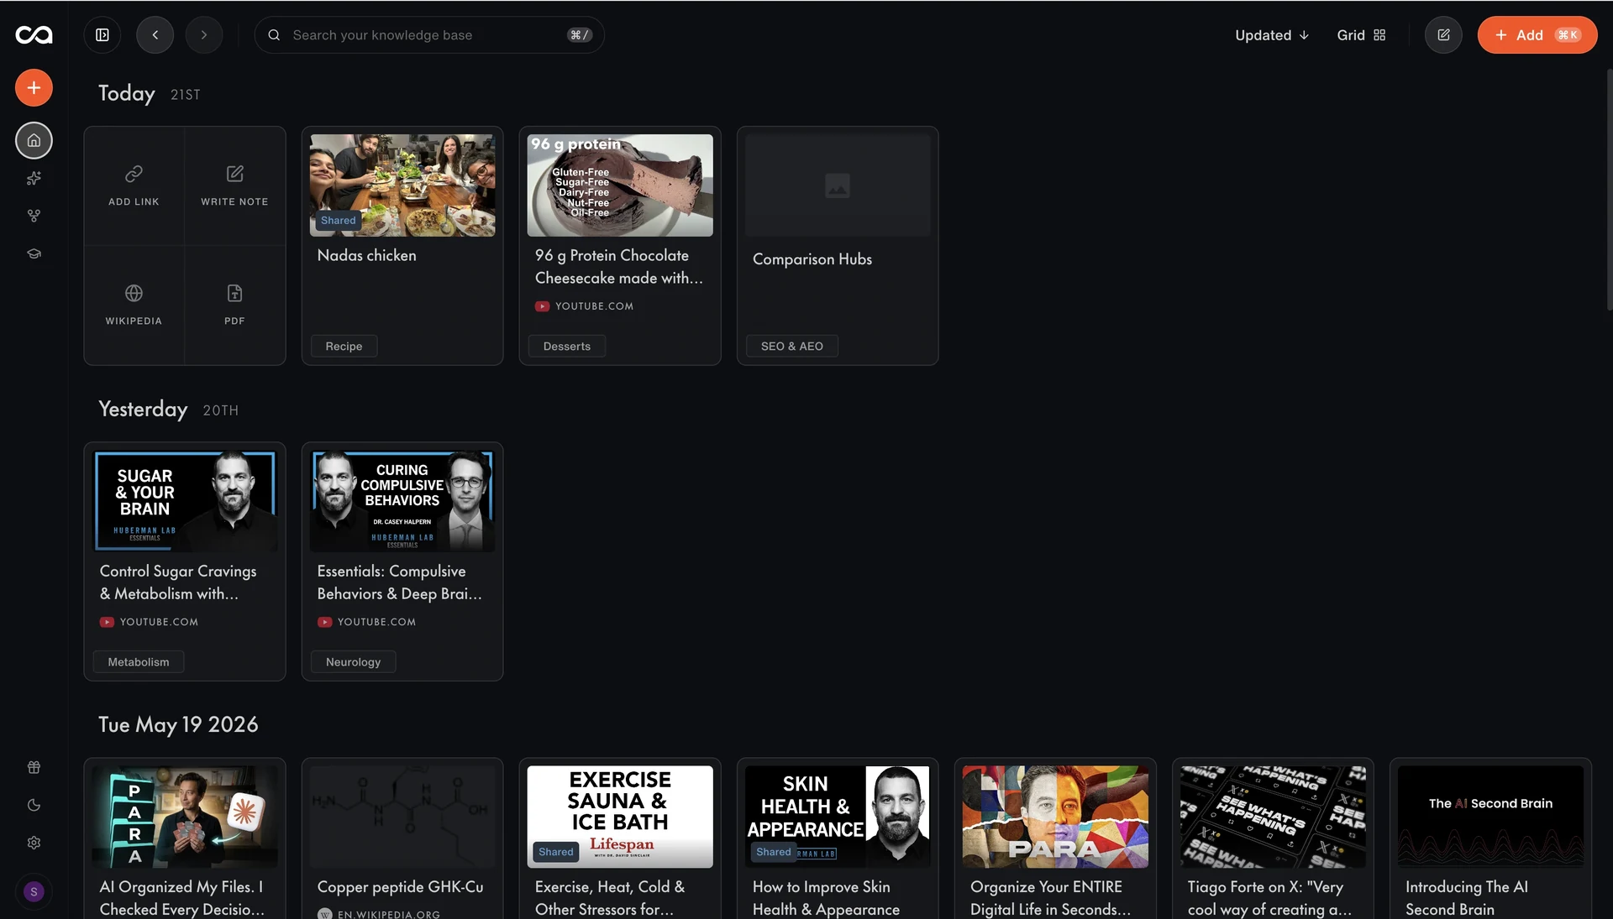Open the Grid view dropdown
This screenshot has width=1613, height=919.
coord(1361,34)
